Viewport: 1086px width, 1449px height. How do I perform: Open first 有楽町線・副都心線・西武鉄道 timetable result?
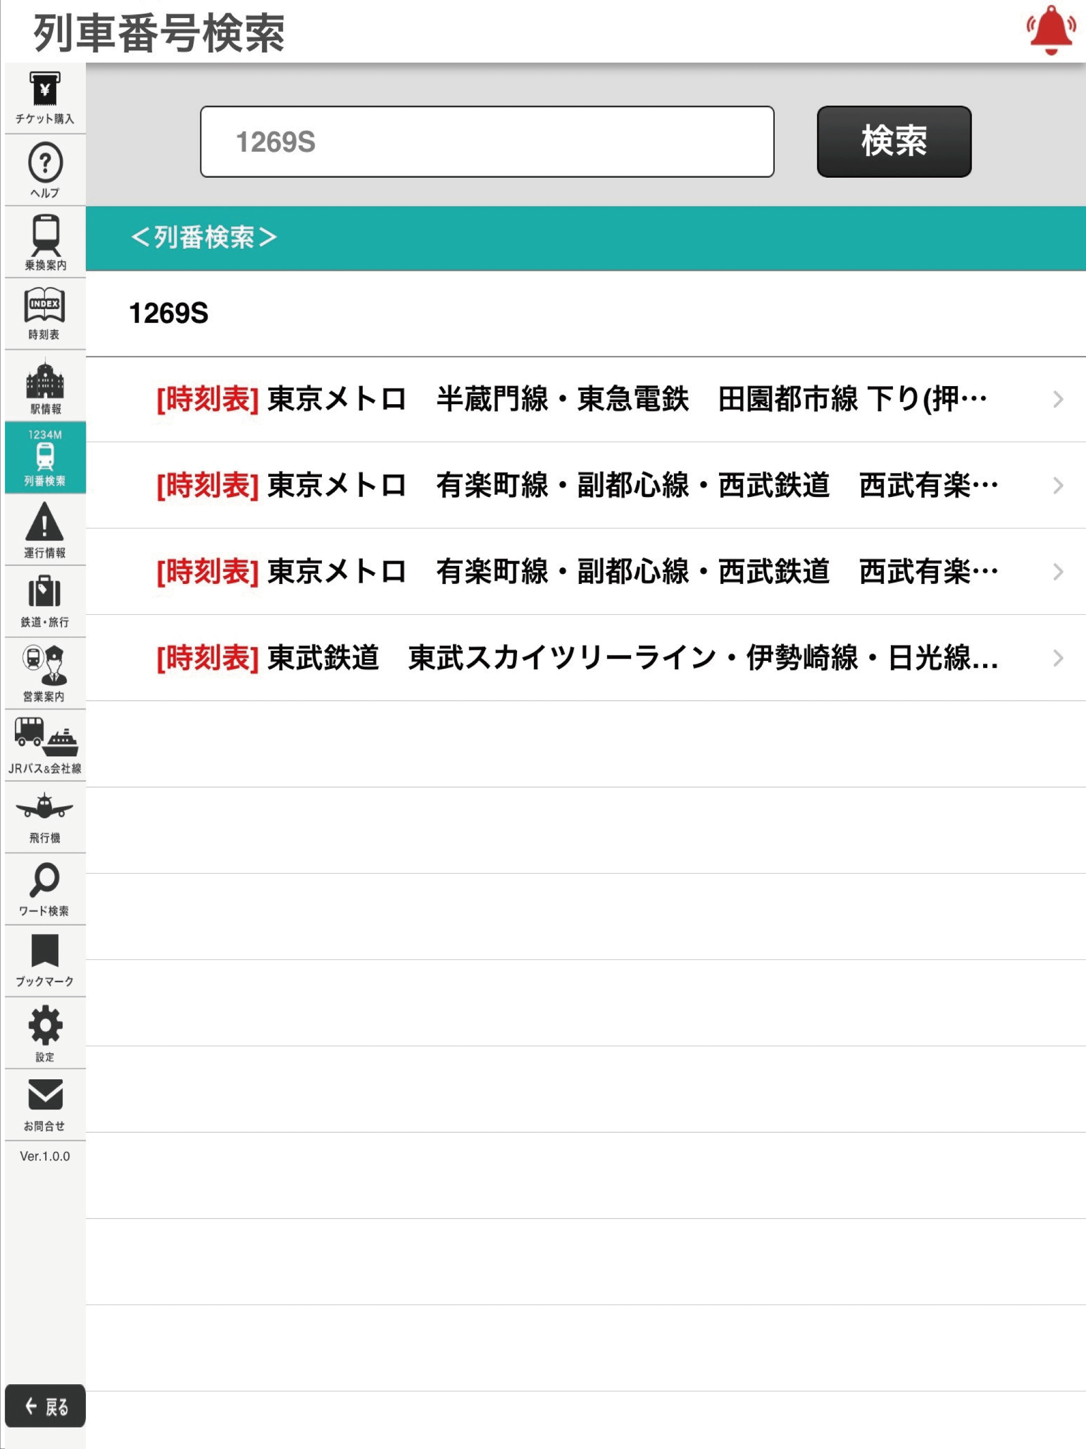[585, 485]
